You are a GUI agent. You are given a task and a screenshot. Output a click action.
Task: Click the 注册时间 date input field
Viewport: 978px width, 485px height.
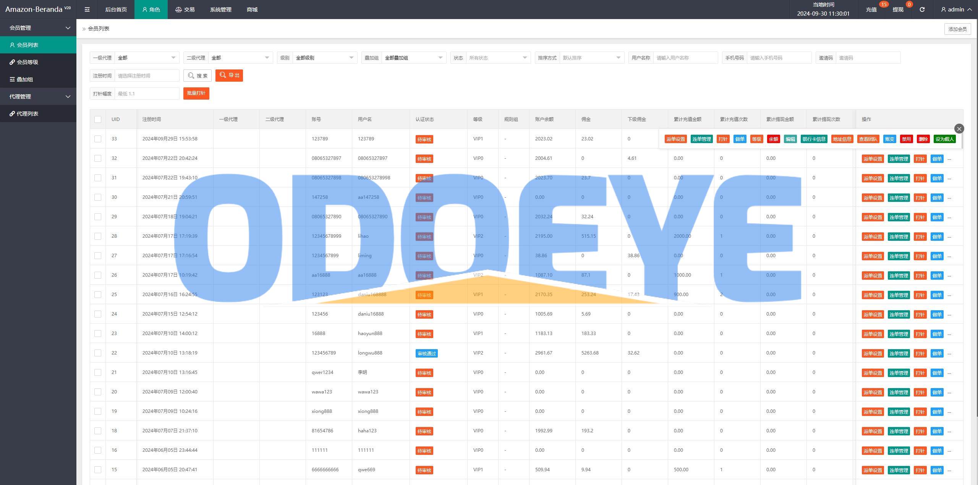point(147,76)
